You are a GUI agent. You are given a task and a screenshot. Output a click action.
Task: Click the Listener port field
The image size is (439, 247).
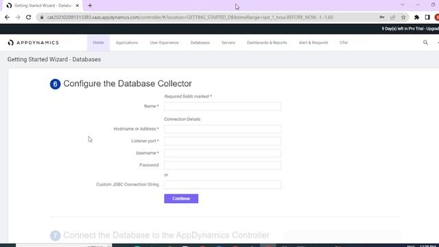(x=222, y=141)
